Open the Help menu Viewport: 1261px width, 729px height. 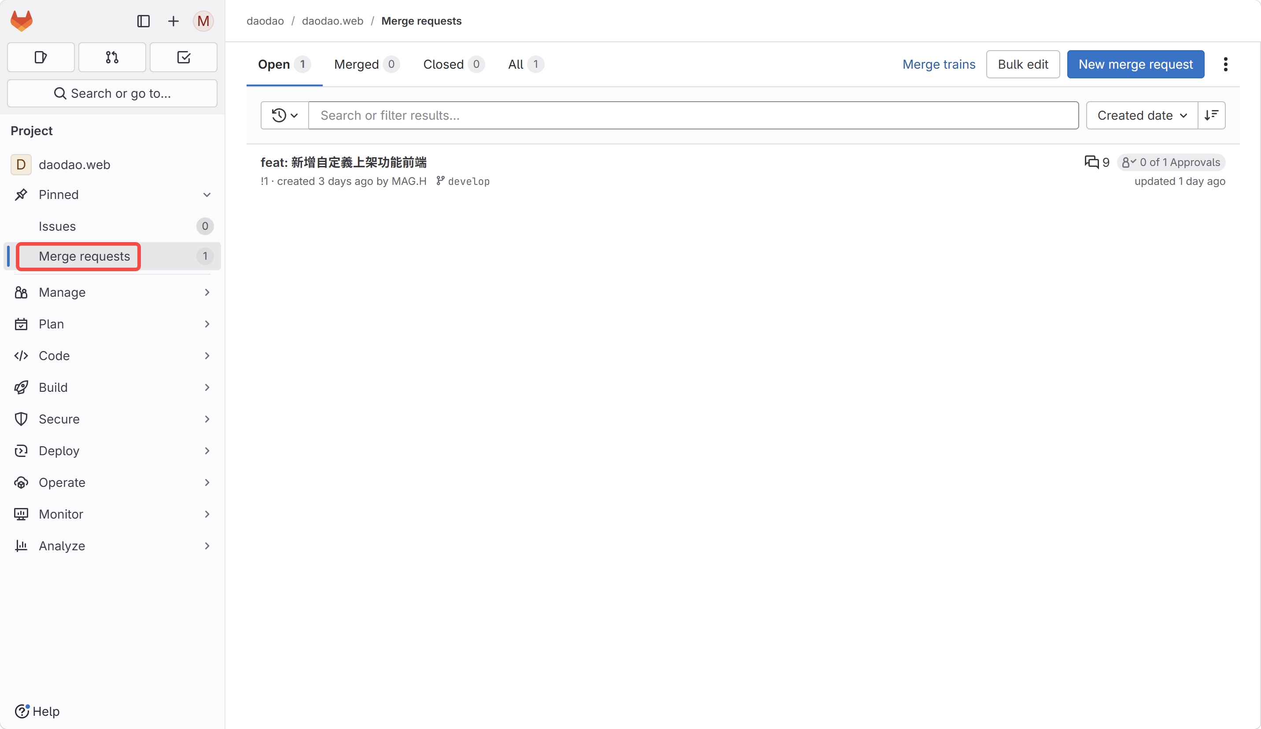coord(37,711)
